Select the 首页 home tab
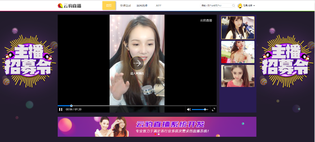The width and height of the screenshot is (315, 142). click(109, 6)
